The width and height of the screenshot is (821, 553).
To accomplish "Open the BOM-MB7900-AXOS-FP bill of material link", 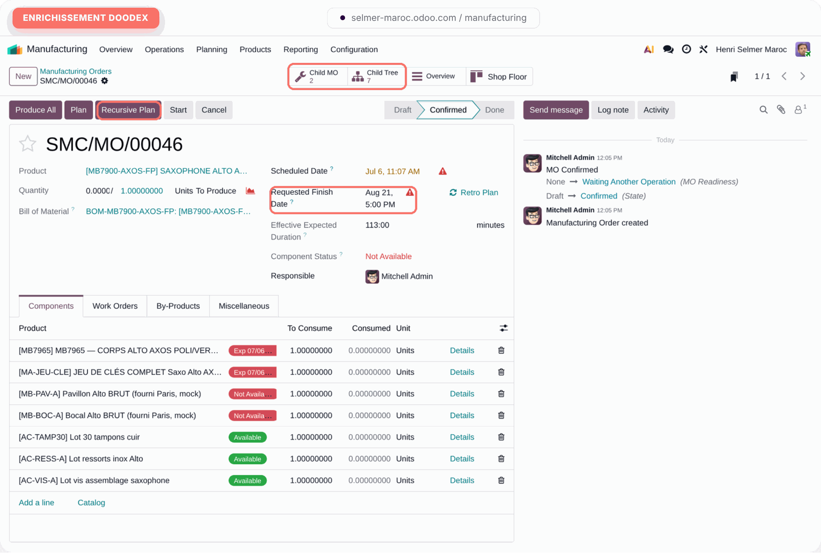I will pyautogui.click(x=168, y=212).
